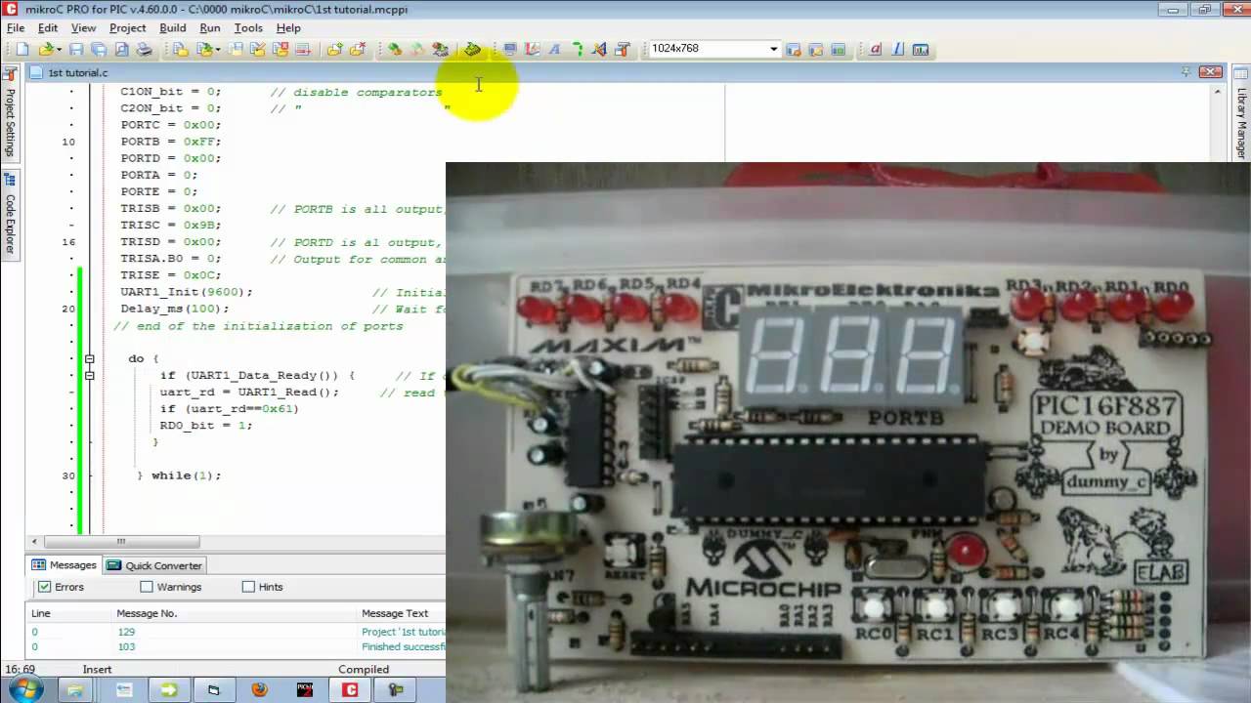The height and width of the screenshot is (703, 1251).
Task: Click the Options hammer toolbar icon
Action: point(622,49)
